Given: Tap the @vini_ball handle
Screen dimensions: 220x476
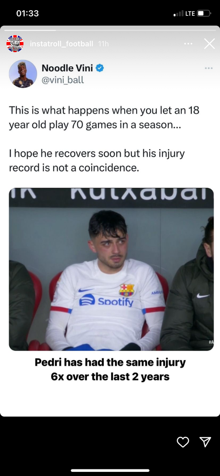Looking at the screenshot, I should [63, 80].
